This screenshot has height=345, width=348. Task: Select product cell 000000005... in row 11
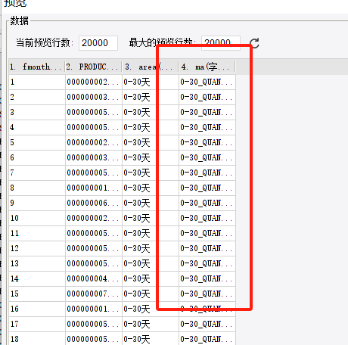[94, 233]
